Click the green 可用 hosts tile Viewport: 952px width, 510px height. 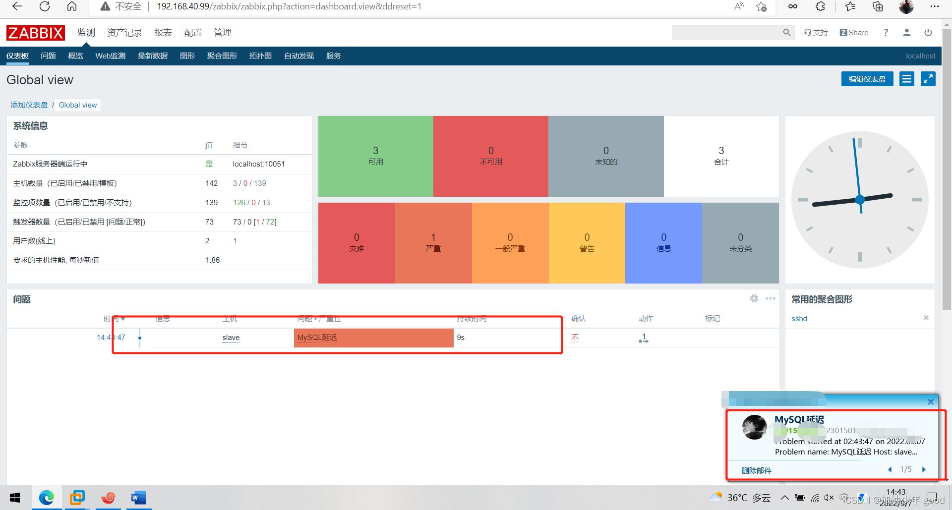tap(376, 156)
